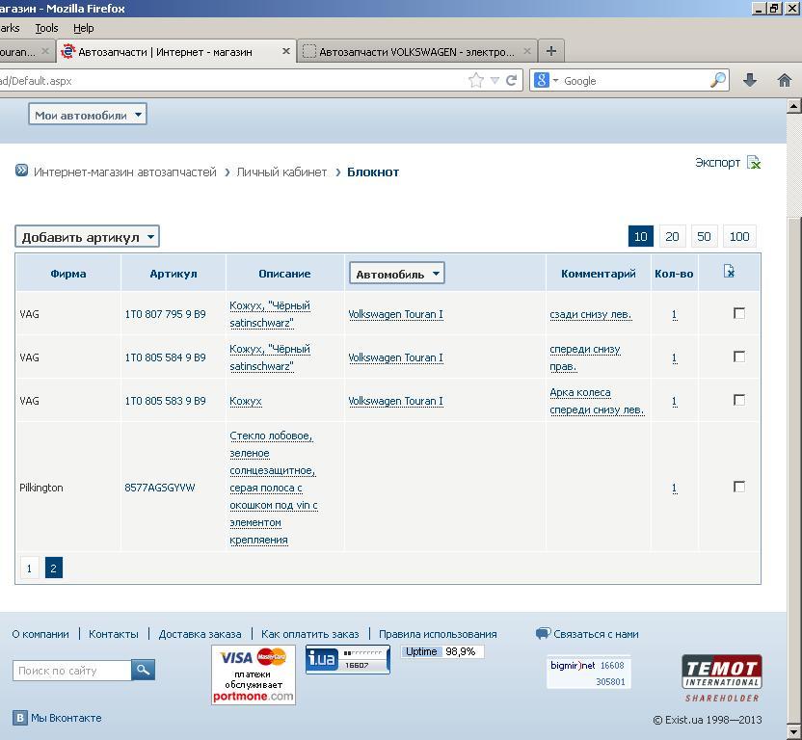Open the Как оплатить заказ link
802x740 pixels.
(x=310, y=634)
